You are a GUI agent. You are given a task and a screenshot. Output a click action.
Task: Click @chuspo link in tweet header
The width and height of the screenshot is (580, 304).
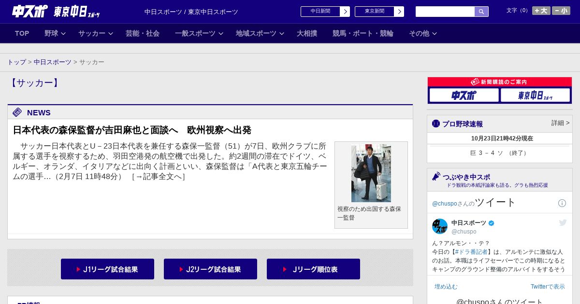coord(444,204)
